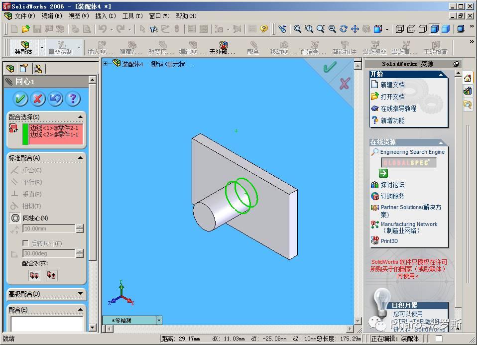The width and height of the screenshot is (477, 345).
Task: Open the 在线指导教程 link
Action: [x=398, y=109]
